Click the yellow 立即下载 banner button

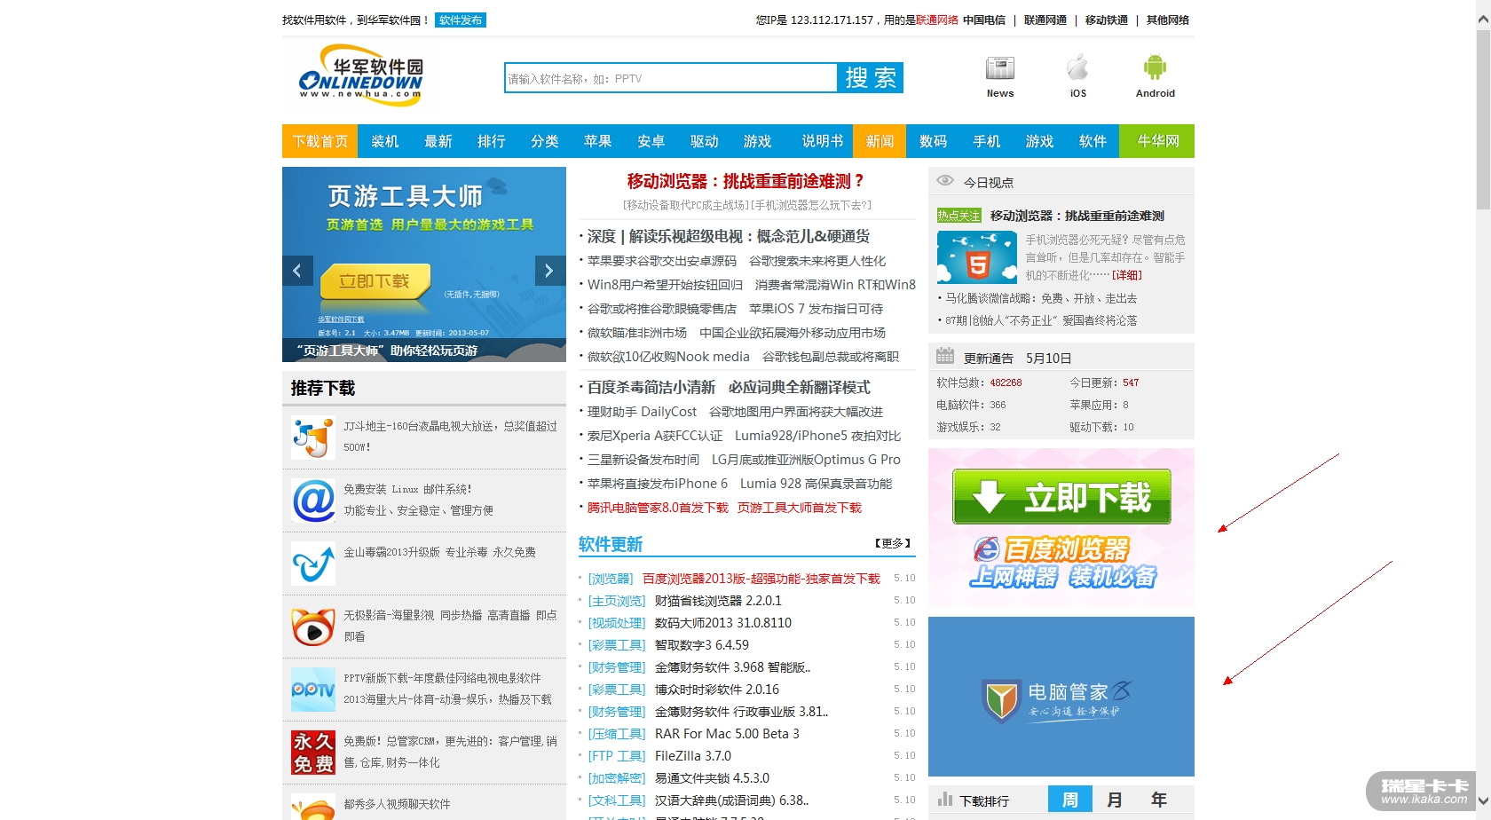pos(375,281)
